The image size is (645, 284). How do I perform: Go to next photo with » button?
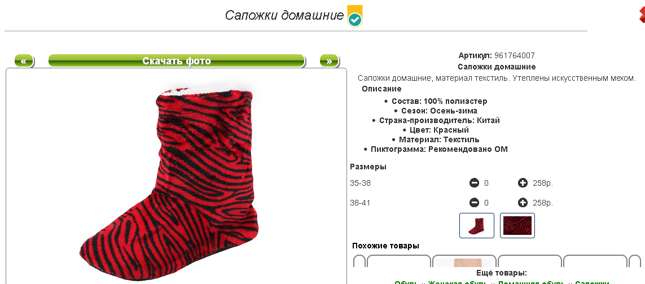(x=329, y=61)
